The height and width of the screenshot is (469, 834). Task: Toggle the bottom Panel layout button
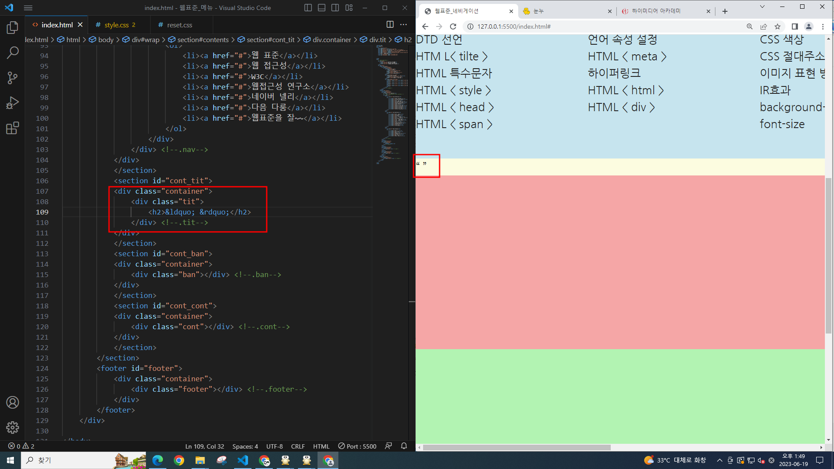click(x=321, y=8)
